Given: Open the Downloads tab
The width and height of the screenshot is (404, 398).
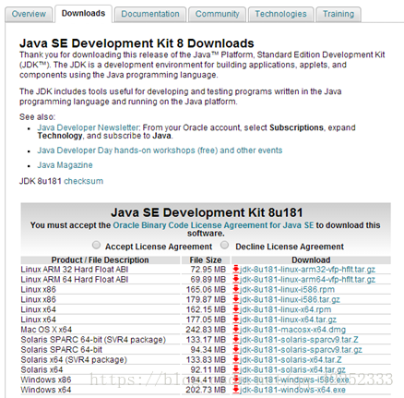Looking at the screenshot, I should pos(83,14).
